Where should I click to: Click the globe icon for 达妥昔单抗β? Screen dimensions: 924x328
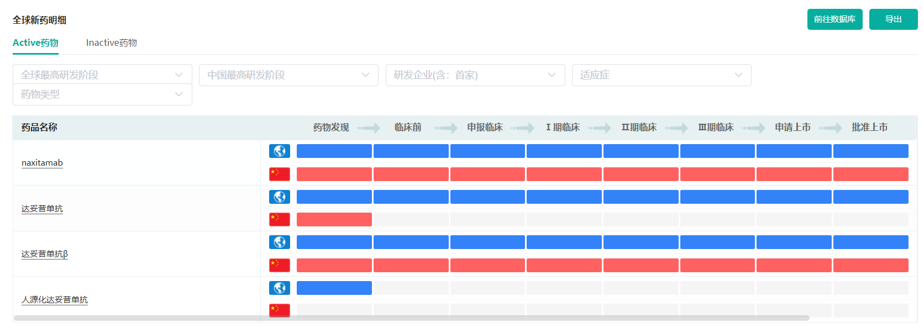click(x=280, y=242)
